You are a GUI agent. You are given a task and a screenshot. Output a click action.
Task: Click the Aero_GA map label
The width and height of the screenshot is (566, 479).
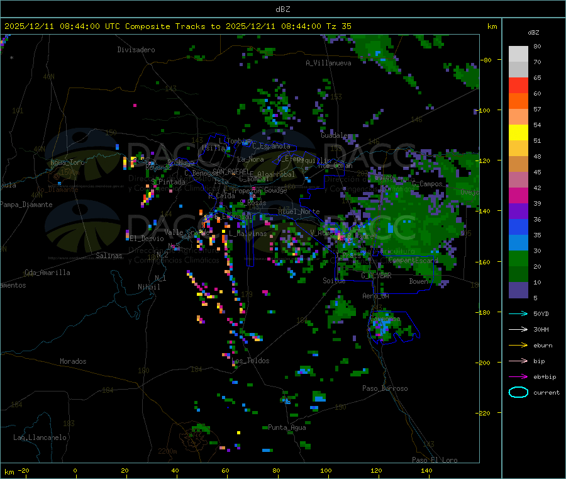(376, 296)
